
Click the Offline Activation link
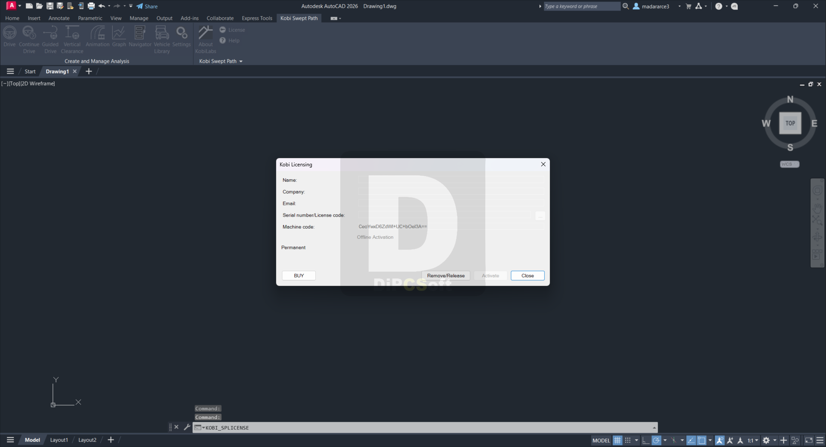[375, 237]
